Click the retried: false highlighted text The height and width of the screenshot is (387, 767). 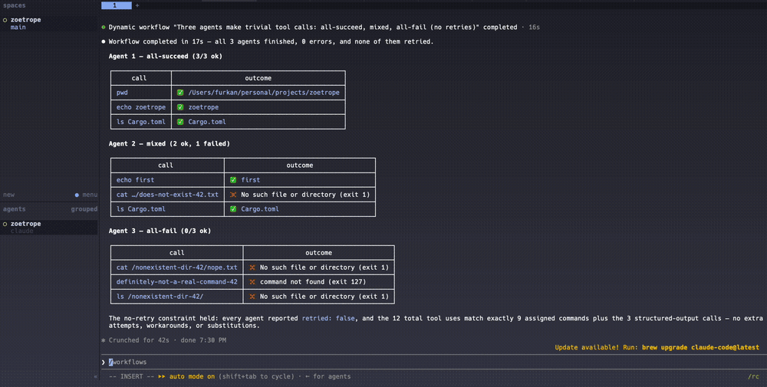tap(328, 318)
